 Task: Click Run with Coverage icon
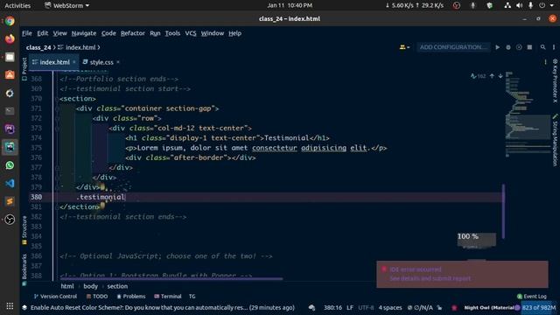tap(519, 47)
